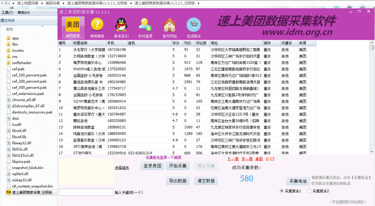Expand breadcrumb arrow after 速上地图采集
The height and width of the screenshot is (206, 375).
tap(42, 3)
